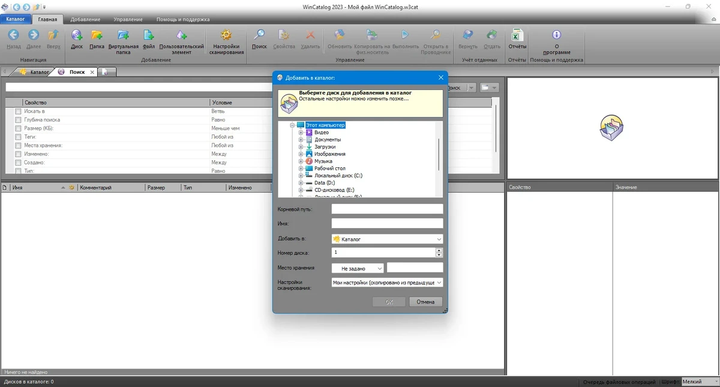Screen dimensions: 720x387
Task: Click the Отдать ribbon icon
Action: [491, 35]
